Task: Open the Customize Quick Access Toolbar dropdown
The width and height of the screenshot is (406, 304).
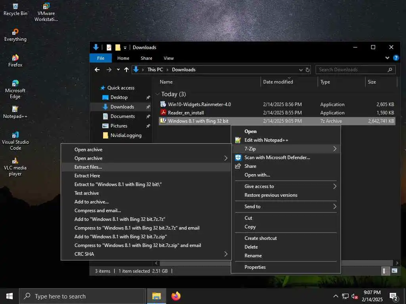Action: pos(125,47)
